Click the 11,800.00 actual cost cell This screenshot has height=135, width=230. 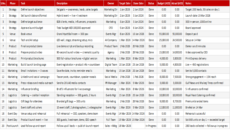(177, 107)
